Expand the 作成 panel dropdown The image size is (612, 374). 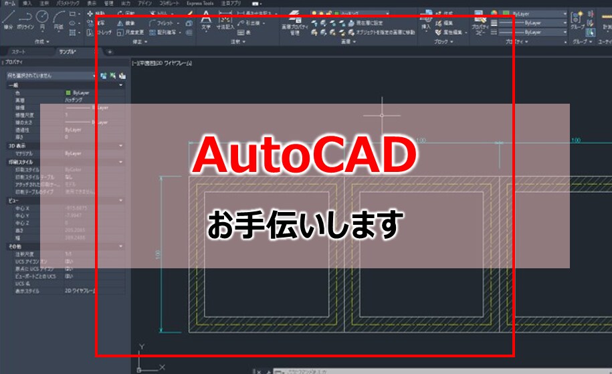[42, 41]
